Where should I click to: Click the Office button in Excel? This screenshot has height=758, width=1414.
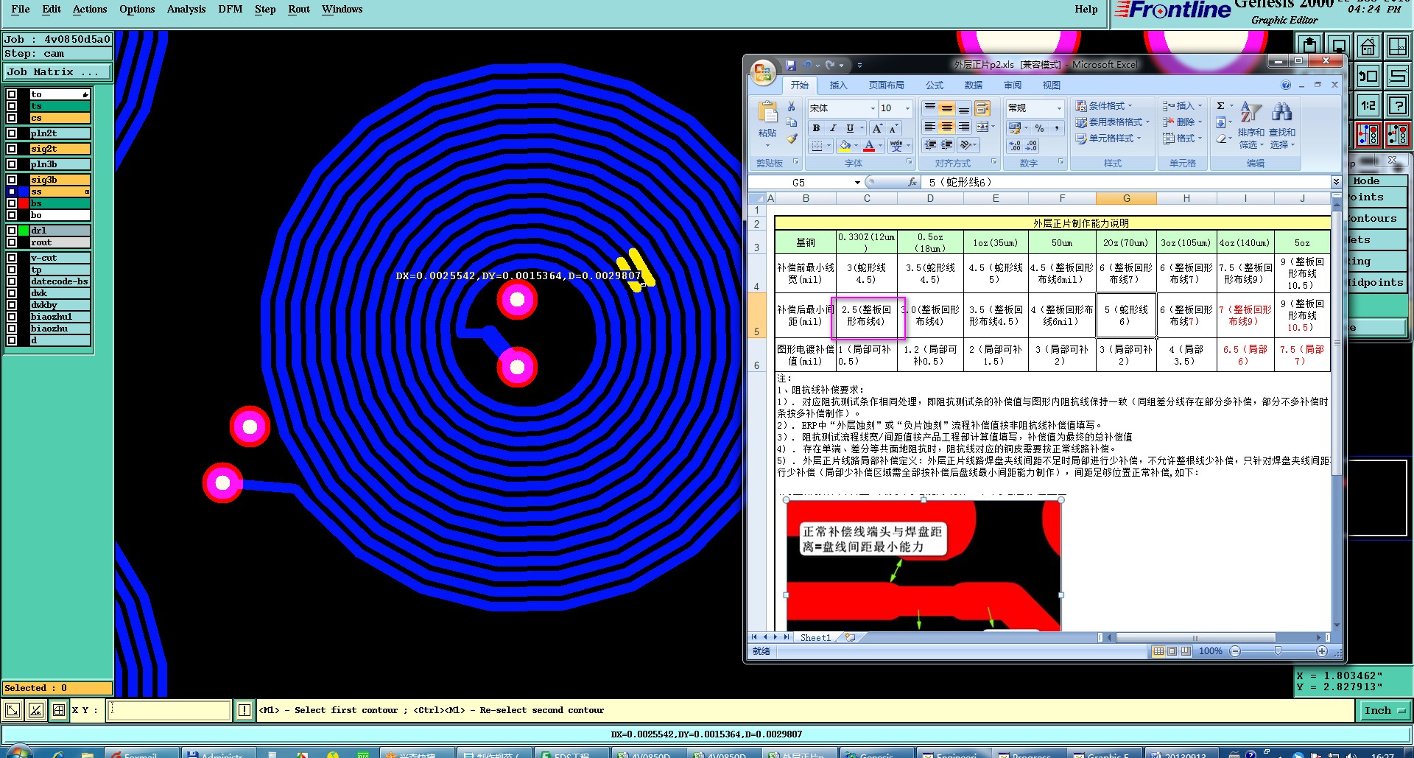(763, 72)
